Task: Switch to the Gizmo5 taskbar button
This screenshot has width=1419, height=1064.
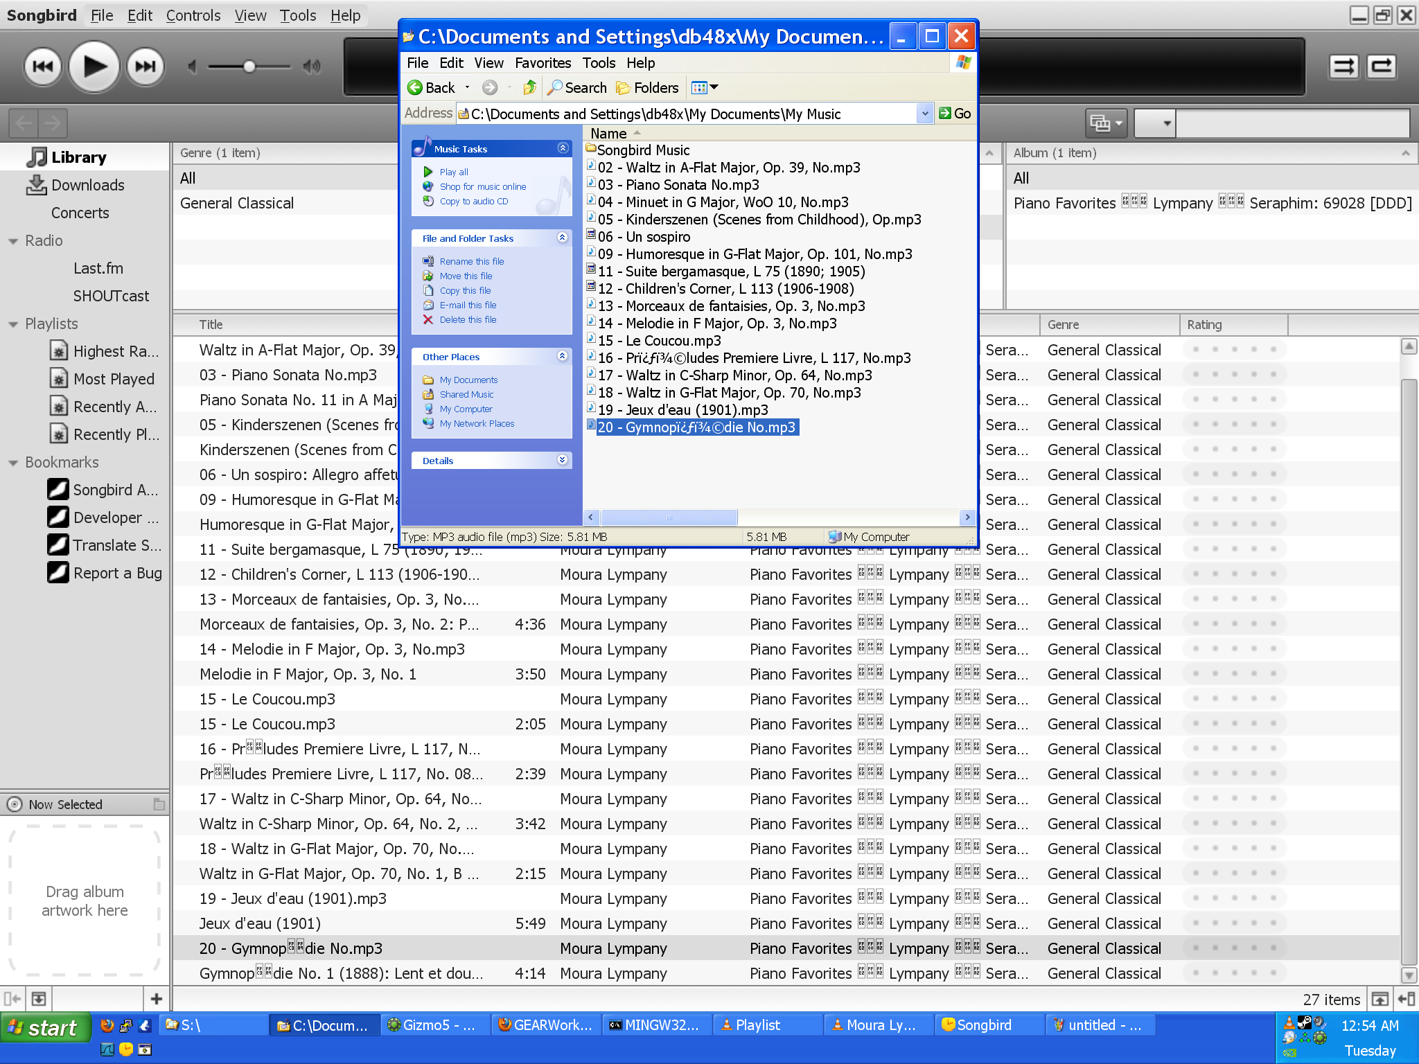Action: click(x=435, y=1025)
